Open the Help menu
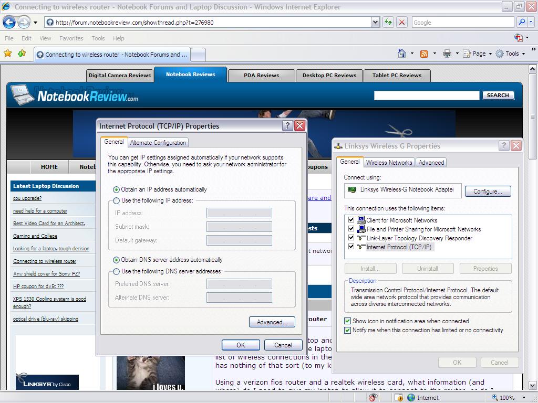This screenshot has width=538, height=403. point(118,38)
